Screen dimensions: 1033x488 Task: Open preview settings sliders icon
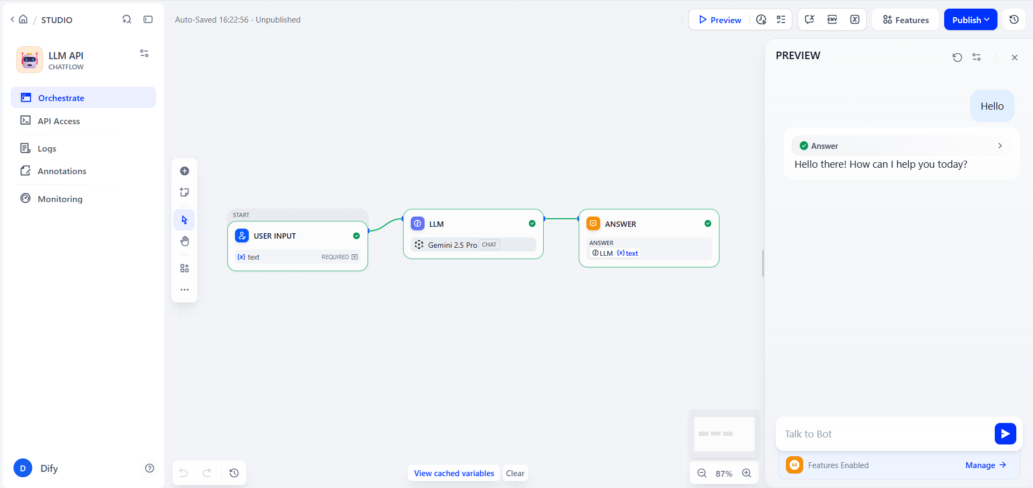coord(976,57)
